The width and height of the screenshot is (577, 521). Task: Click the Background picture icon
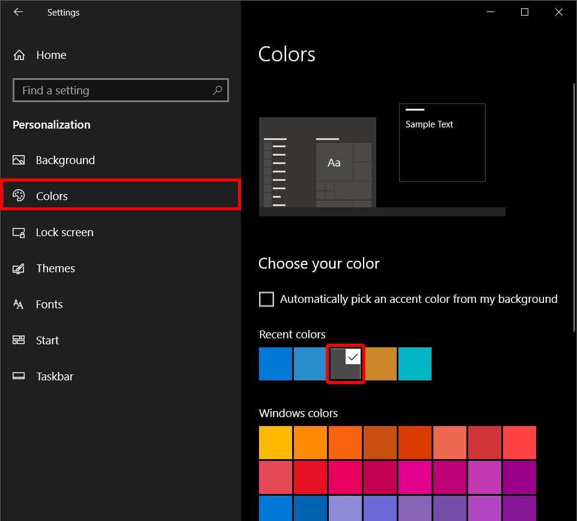coord(19,160)
